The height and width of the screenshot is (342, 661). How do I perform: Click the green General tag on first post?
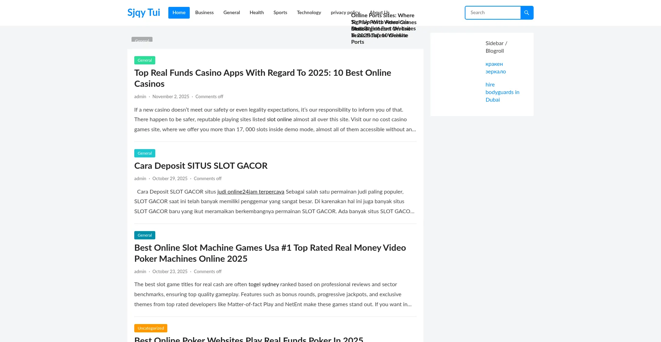click(x=145, y=60)
